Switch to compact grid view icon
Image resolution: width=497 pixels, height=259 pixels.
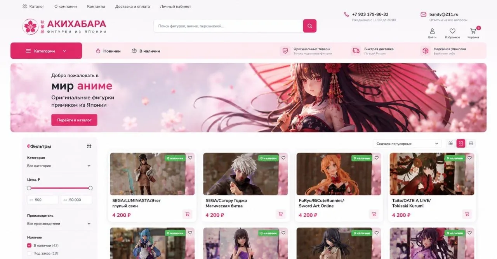click(450, 144)
